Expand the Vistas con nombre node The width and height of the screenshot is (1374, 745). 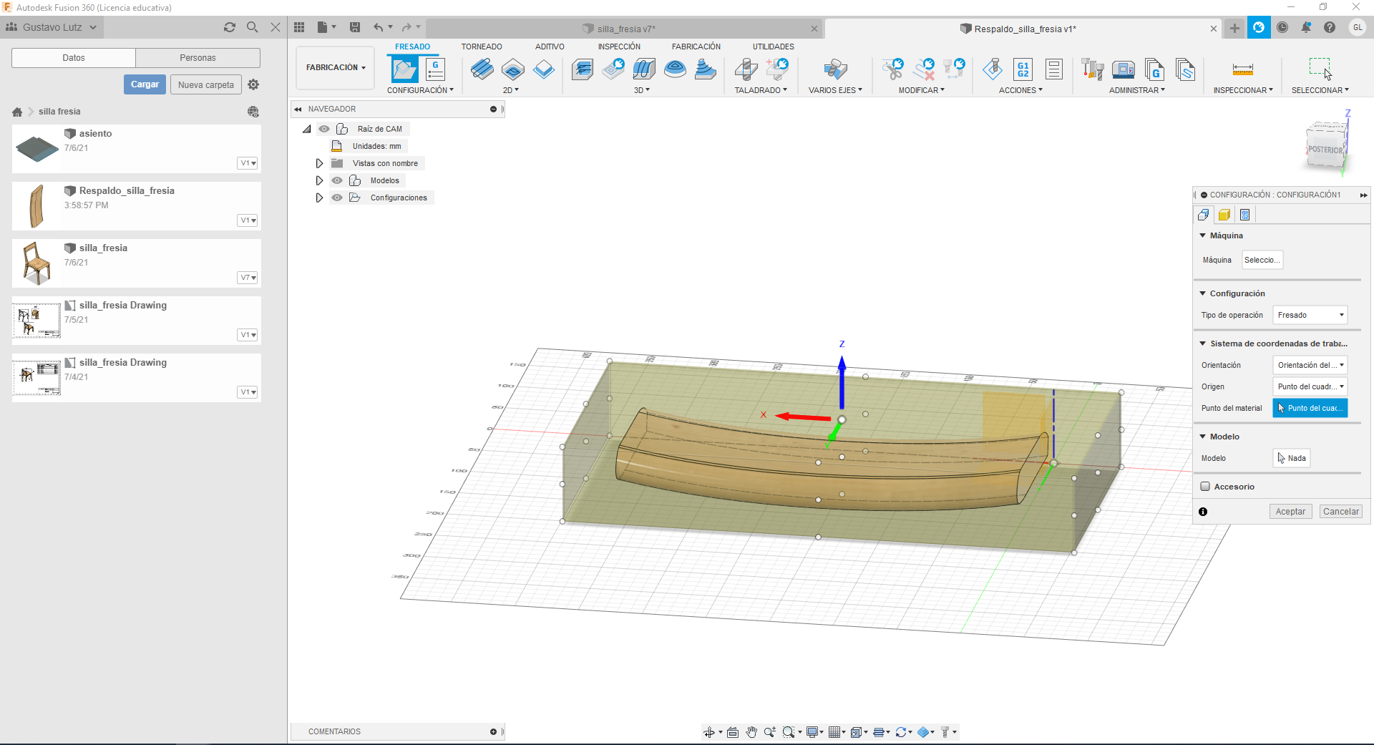(x=319, y=163)
